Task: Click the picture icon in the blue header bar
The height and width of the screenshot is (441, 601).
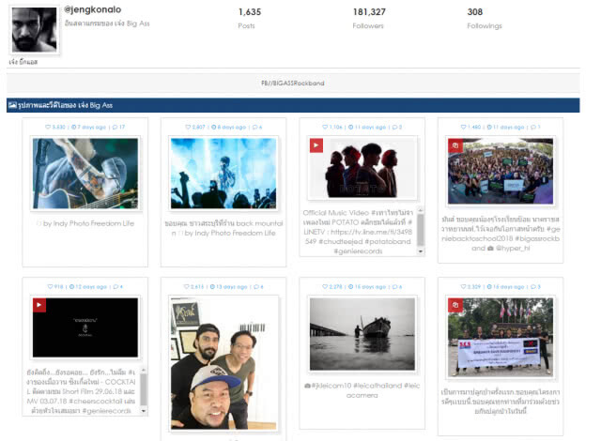Action: click(12, 105)
